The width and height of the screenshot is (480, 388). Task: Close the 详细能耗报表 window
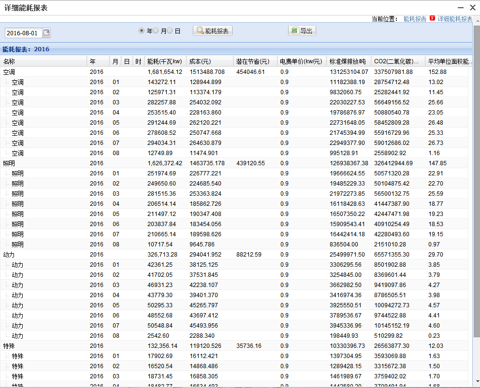click(x=472, y=8)
